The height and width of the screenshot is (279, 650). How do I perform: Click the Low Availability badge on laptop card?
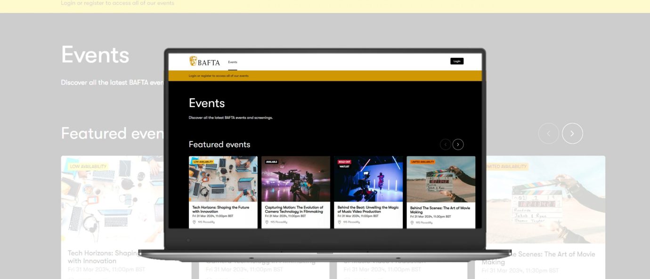(203, 162)
